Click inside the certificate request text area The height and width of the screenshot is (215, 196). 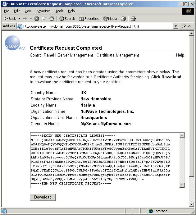point(105,160)
